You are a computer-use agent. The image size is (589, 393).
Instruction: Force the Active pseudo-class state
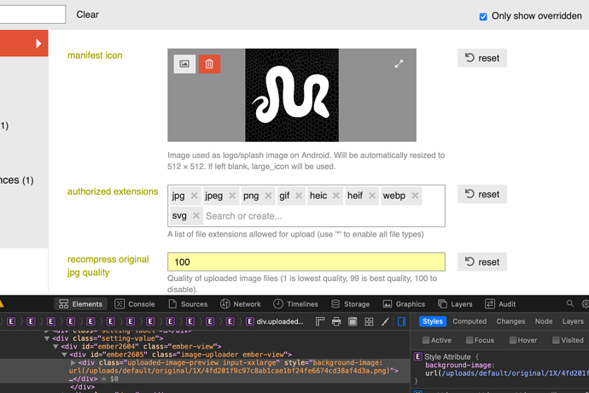(426, 340)
